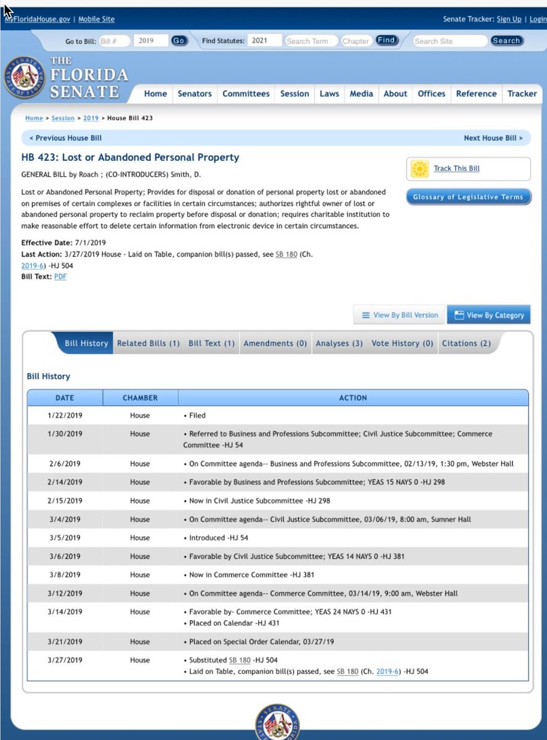Viewport: 547px width, 740px height.
Task: Click the Senate Tracker Sign Up link
Action: [509, 19]
